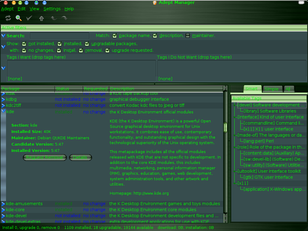Collapse the Search filter section arrow

3,36
